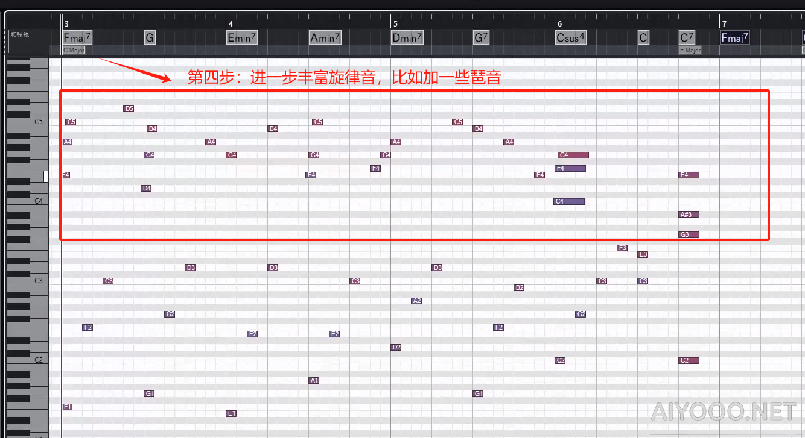Select the D4 note

[146, 188]
